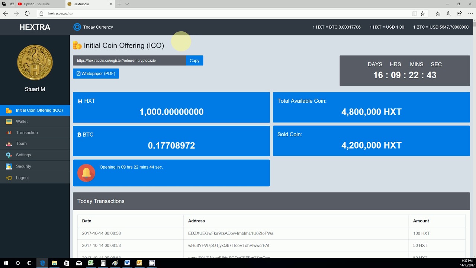
Task: Open Paint from the taskbar
Action: point(115,263)
